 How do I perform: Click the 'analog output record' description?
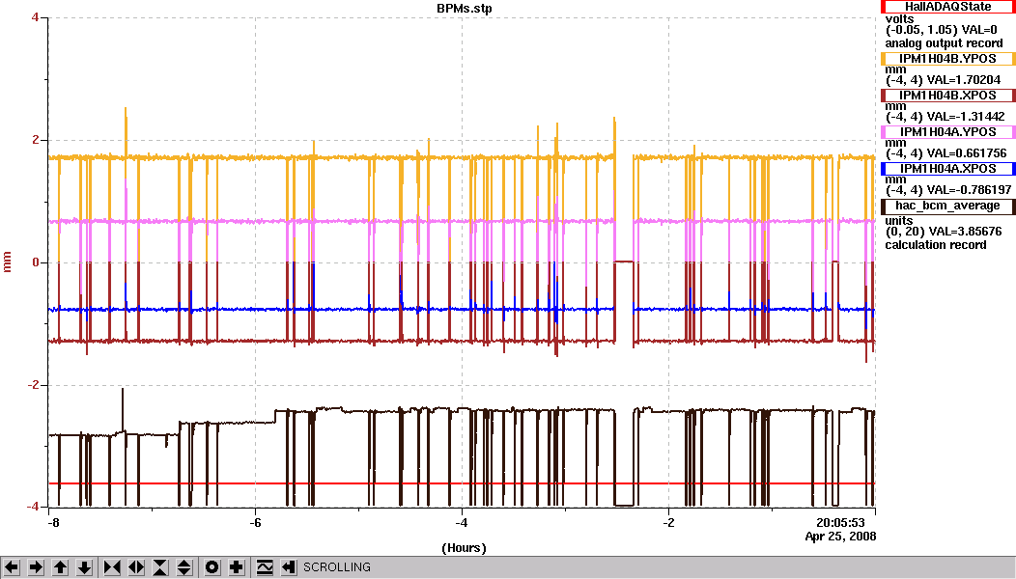[944, 43]
